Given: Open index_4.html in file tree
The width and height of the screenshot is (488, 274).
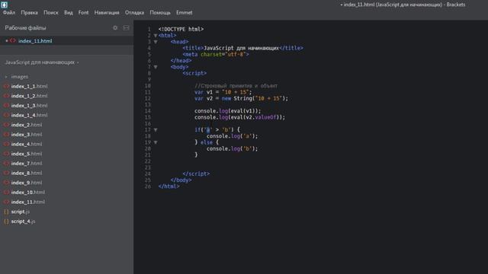Looking at the screenshot, I should 27,144.
